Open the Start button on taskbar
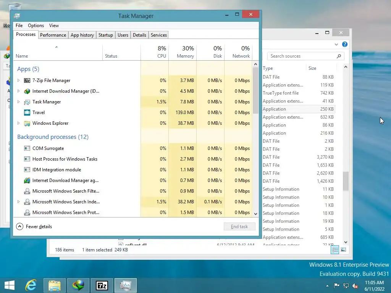Screen dimensions: 391x293 tap(10, 285)
